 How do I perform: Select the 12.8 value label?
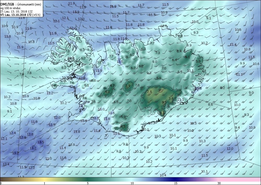[30, 134]
